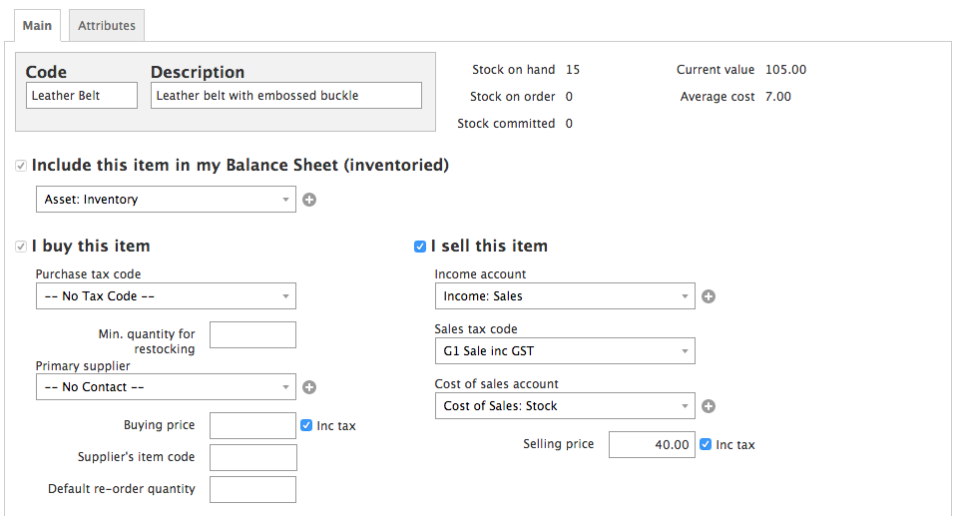Screen dimensions: 955x516
Task: Open the Asset: Inventory dropdown
Action: coord(166,200)
